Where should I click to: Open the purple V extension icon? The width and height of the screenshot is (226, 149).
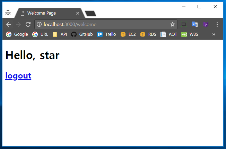click(206, 24)
